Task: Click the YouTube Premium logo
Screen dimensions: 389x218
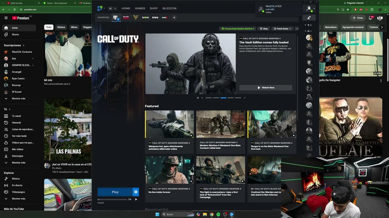Action: tap(21, 18)
